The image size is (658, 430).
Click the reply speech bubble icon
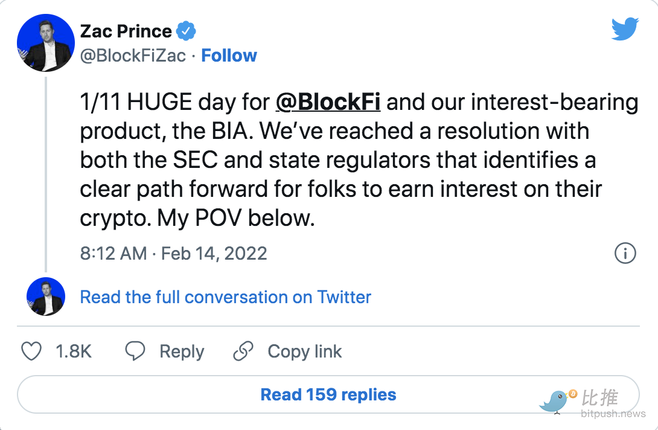pos(135,351)
